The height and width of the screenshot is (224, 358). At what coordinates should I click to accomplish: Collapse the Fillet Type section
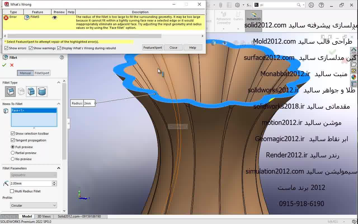pos(59,82)
